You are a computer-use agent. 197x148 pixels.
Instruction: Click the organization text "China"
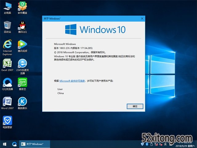point(61,93)
